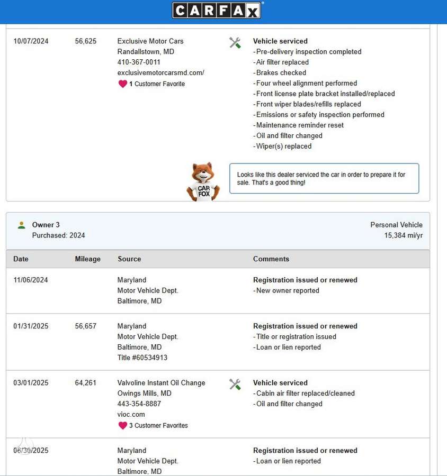Screen dimensions: 447x476
Task: Click the Personal Vehicle label
Action: tap(396, 225)
